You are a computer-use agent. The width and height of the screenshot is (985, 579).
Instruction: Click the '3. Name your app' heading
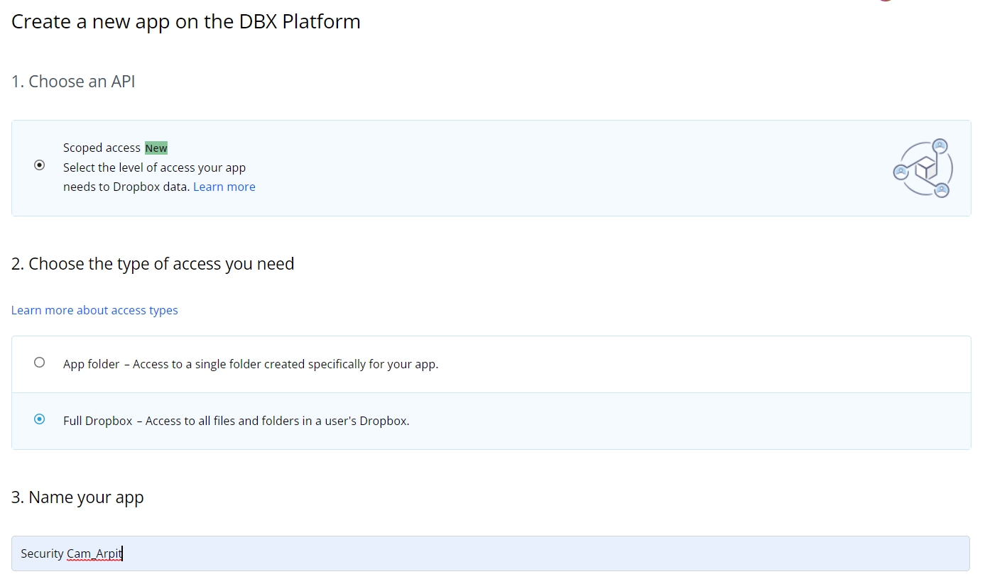pos(77,497)
